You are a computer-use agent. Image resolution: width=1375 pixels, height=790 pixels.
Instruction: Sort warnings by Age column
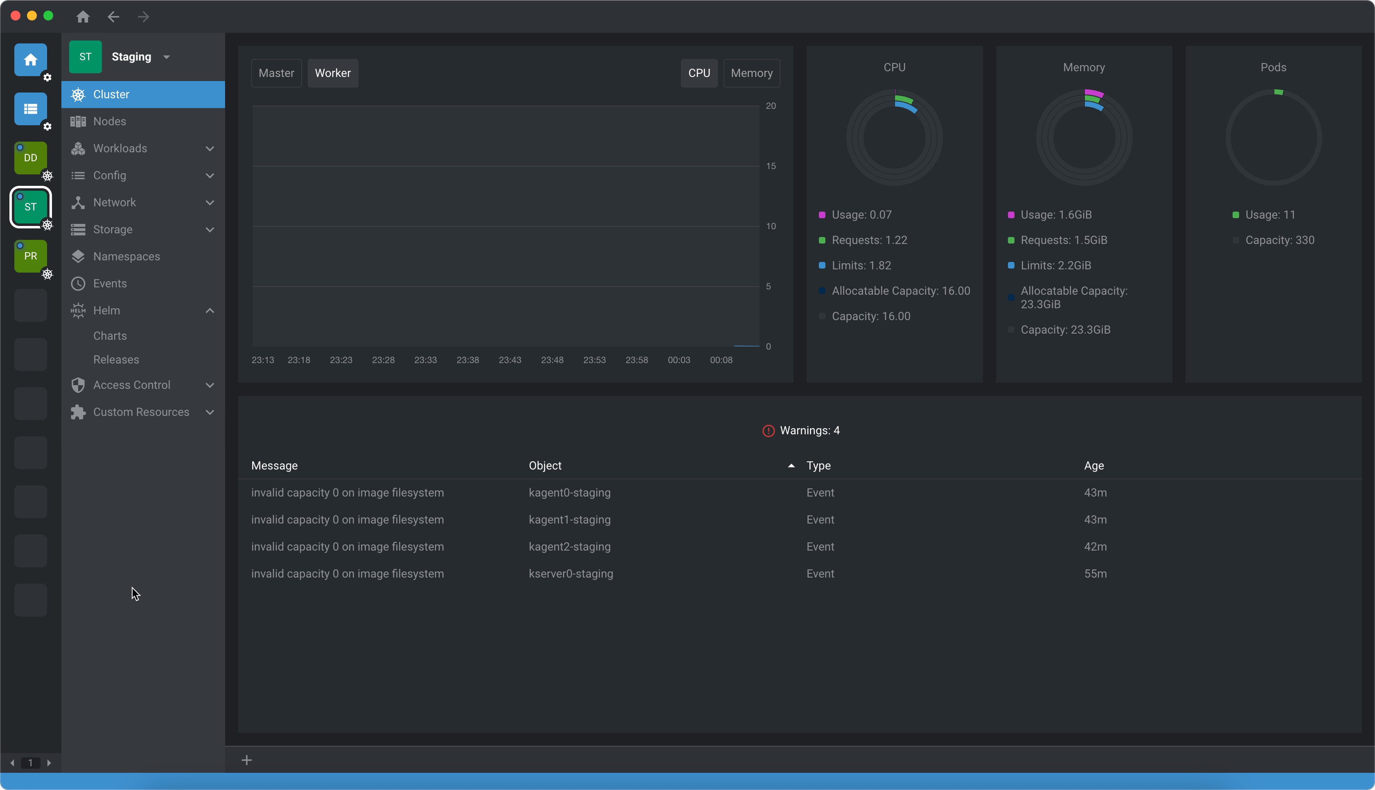pyautogui.click(x=1093, y=465)
